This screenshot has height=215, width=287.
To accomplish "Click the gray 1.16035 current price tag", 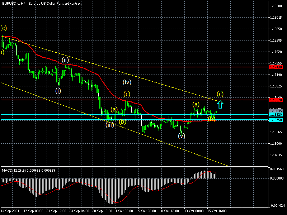I will [277, 111].
